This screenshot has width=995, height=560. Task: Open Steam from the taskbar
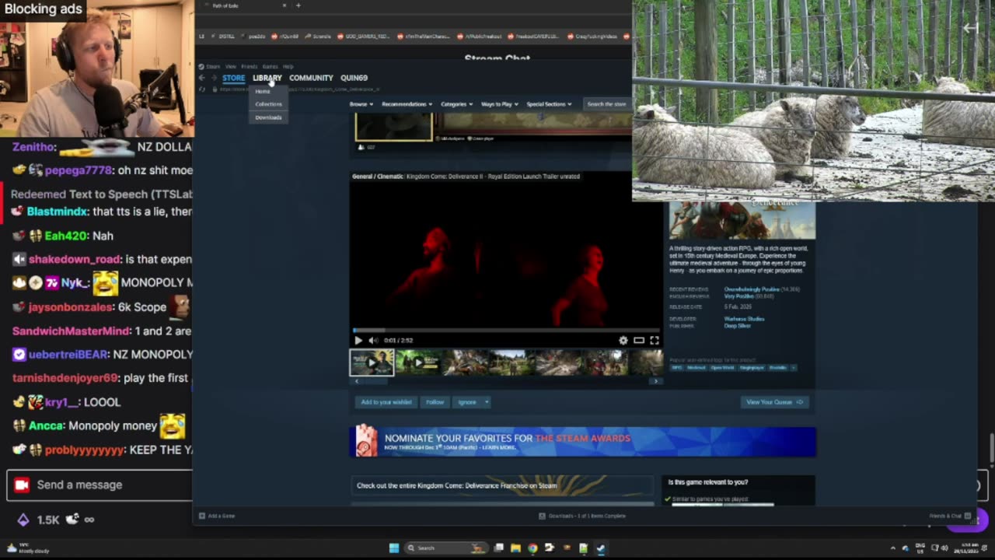pos(600,548)
